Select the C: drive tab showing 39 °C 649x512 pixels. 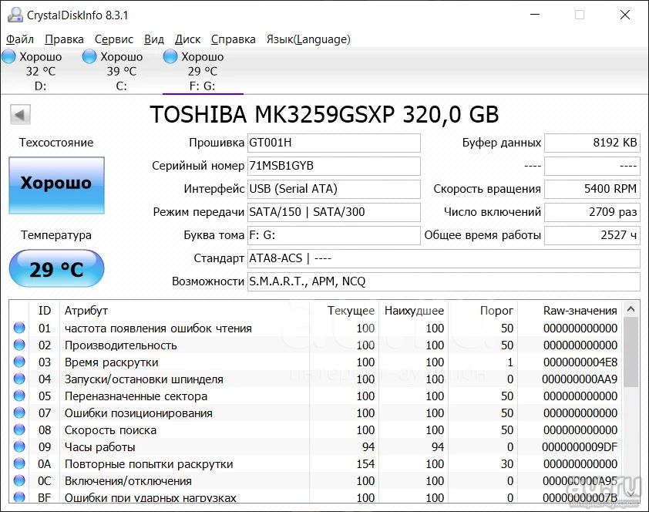point(121,71)
